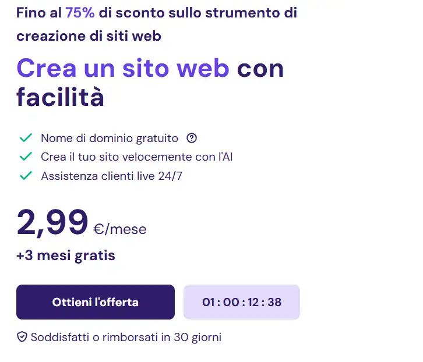Image resolution: width=423 pixels, height=362 pixels.
Task: Click the Crea un sito web heading
Action: tap(122, 69)
